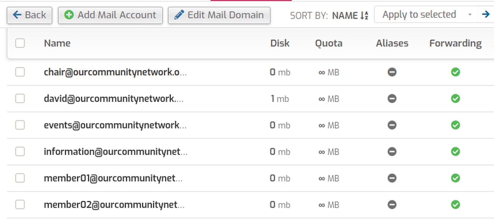This screenshot has height=219, width=494.
Task: Click the forwarding checkmark in events row
Action: click(455, 125)
